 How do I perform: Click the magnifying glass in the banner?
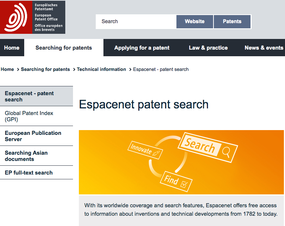(x=226, y=151)
